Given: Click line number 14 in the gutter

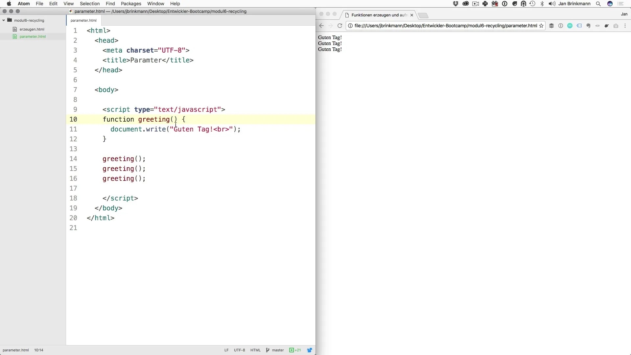Looking at the screenshot, I should tap(73, 159).
